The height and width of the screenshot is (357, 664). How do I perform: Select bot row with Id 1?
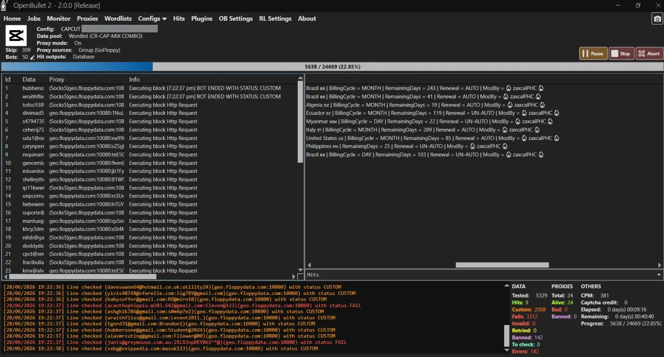(x=150, y=88)
